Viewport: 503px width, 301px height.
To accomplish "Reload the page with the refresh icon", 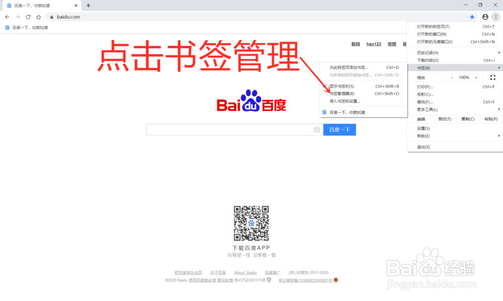I will [28, 17].
